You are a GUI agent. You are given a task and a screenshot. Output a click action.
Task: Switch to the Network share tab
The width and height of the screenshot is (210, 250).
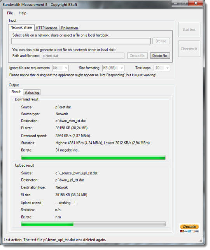click(21, 27)
